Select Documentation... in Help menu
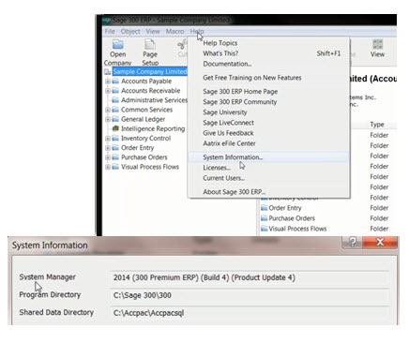Screen dimensions: 409x342 click(269, 64)
